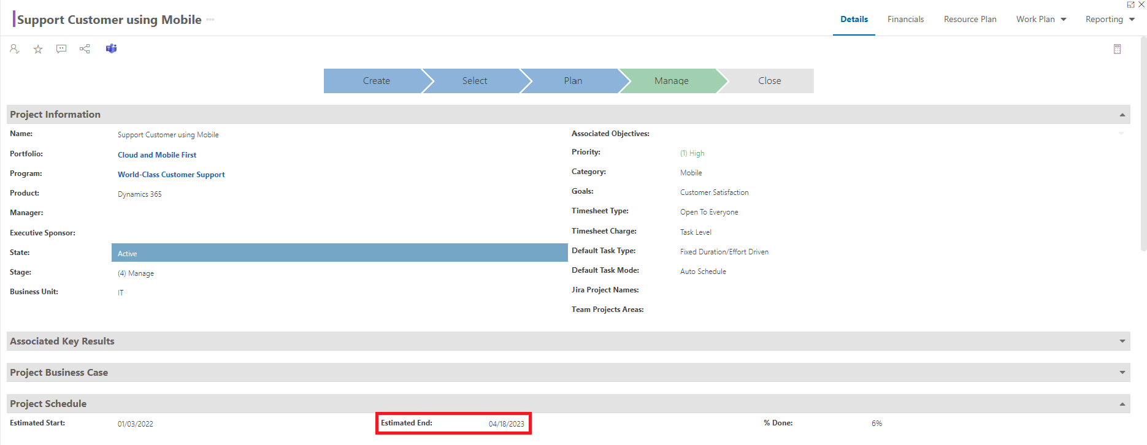Expand the Associated Key Results section
This screenshot has width=1147, height=445.
pyautogui.click(x=1122, y=341)
